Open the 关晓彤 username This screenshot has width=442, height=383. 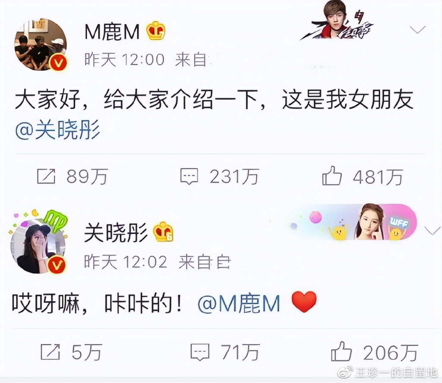116,232
